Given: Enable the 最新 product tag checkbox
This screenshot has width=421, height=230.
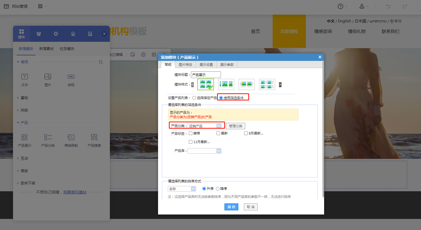Looking at the screenshot, I should pyautogui.click(x=218, y=133).
